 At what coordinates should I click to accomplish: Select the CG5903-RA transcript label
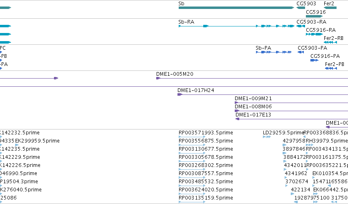tap(311, 22)
